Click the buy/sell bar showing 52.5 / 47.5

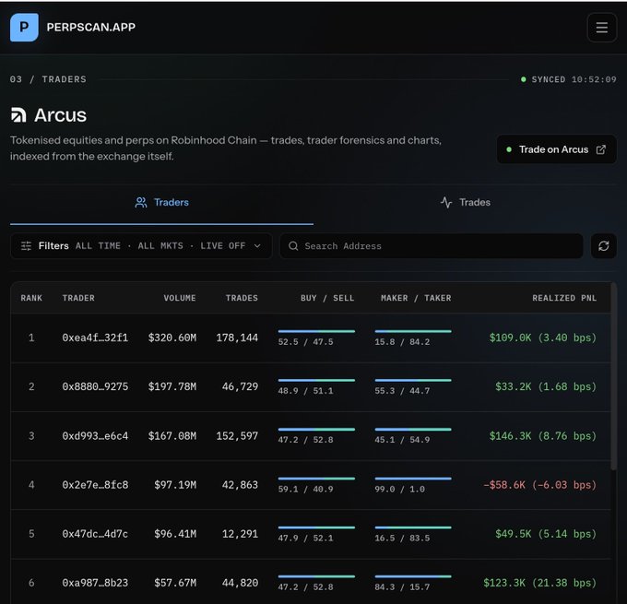pyautogui.click(x=316, y=331)
